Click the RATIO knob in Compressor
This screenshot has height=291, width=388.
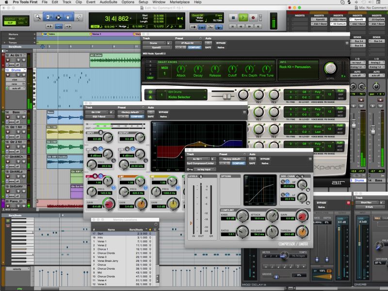(x=242, y=232)
